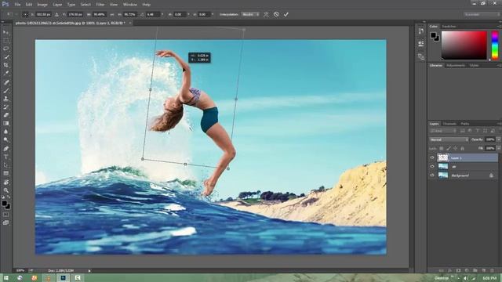Open the blend mode dropdown showing Normal
The image size is (502, 282).
(449, 139)
